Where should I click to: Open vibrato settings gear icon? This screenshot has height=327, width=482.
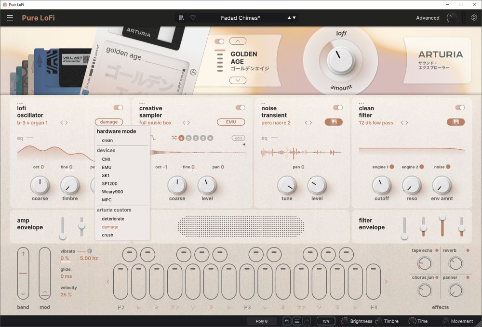click(90, 251)
